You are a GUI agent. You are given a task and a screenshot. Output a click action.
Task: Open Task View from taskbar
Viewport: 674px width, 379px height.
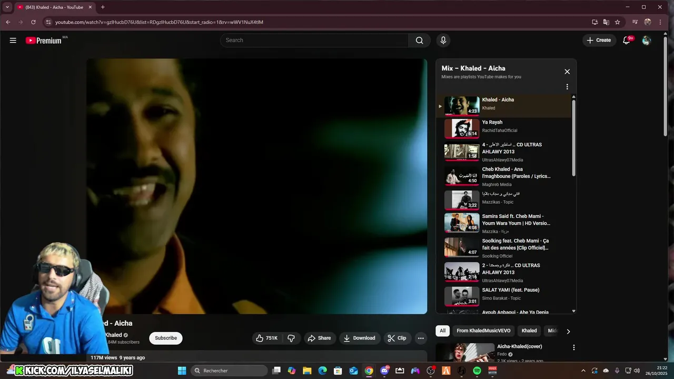276,371
